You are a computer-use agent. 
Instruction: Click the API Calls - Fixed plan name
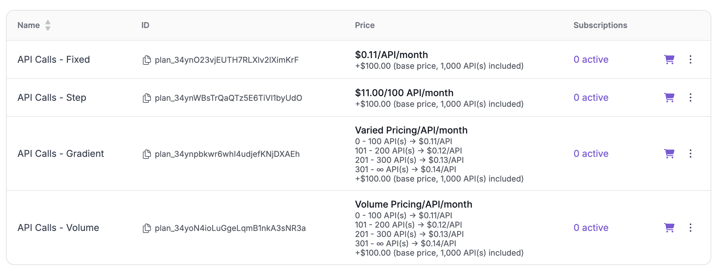(54, 60)
